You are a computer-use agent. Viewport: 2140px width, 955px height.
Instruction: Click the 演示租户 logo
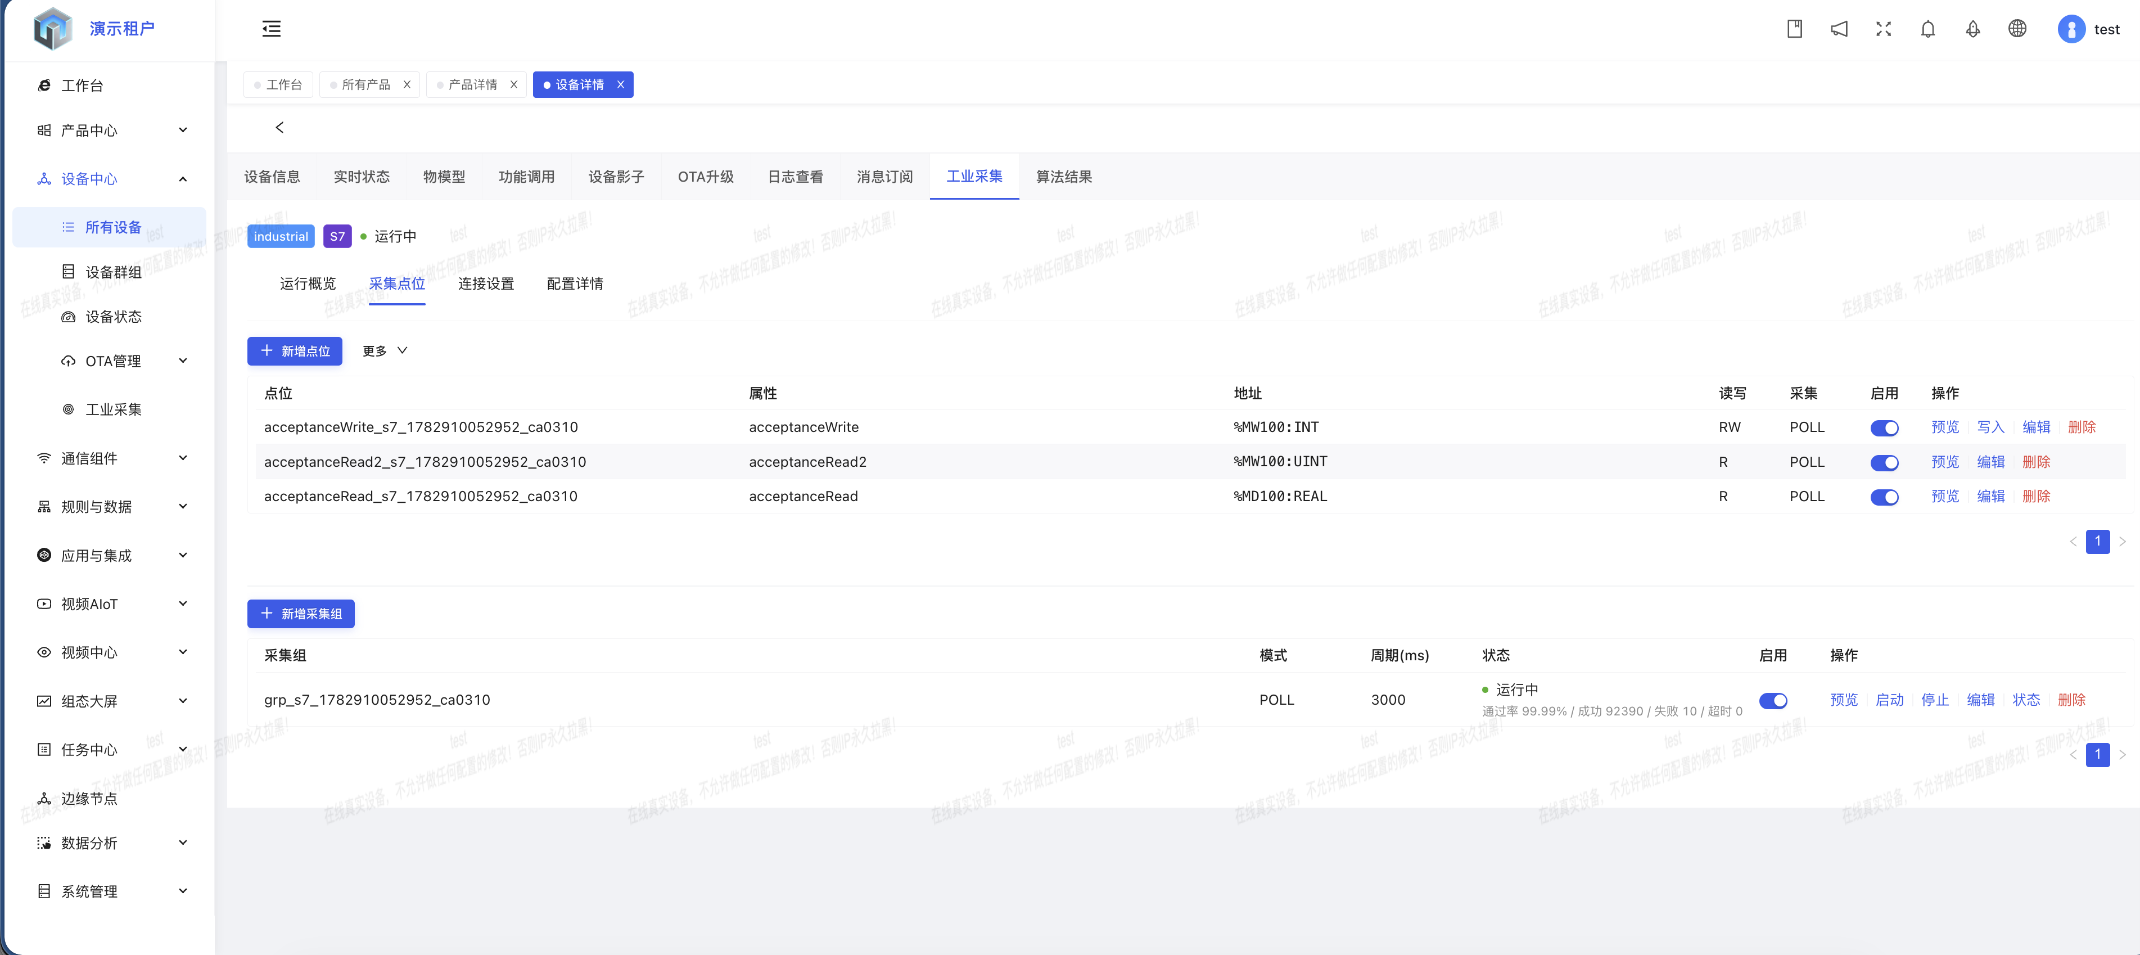52,29
